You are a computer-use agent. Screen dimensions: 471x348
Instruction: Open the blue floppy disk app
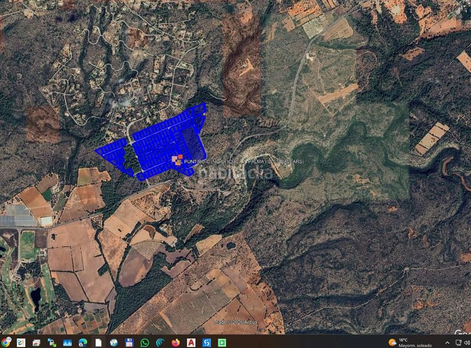(x=129, y=342)
